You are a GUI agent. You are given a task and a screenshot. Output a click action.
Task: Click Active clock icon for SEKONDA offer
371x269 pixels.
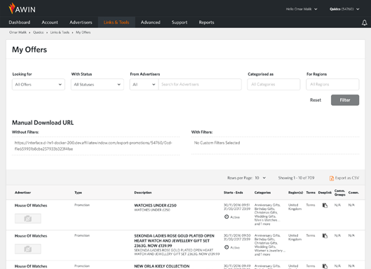[227, 247]
